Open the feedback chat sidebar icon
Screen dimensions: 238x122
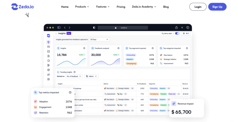[49, 47]
